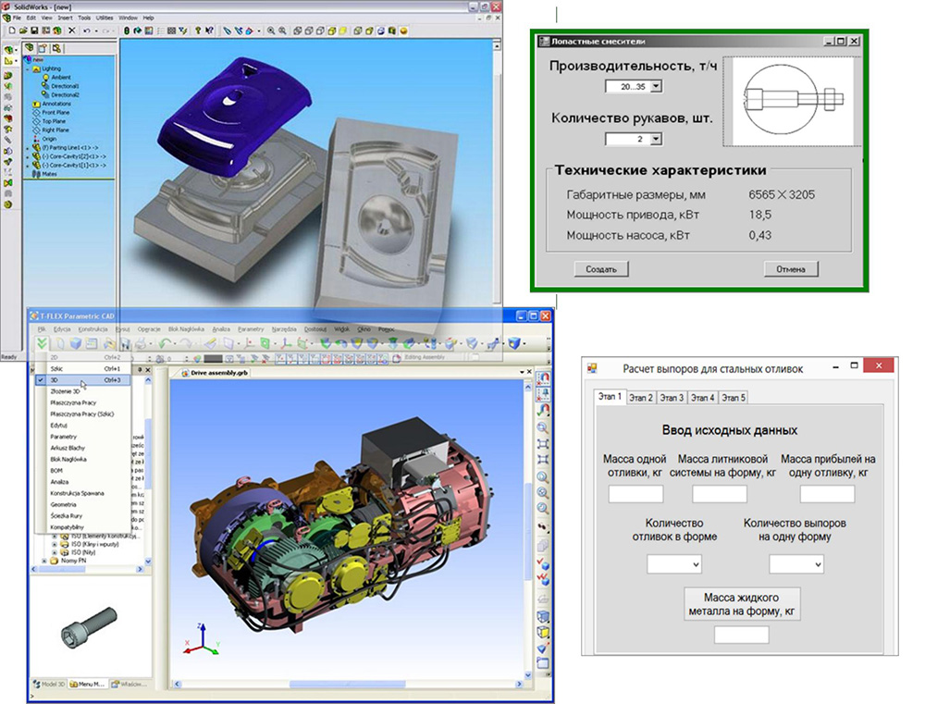Switch to the Этап 3 tab
This screenshot has height=704, width=925.
coord(672,398)
